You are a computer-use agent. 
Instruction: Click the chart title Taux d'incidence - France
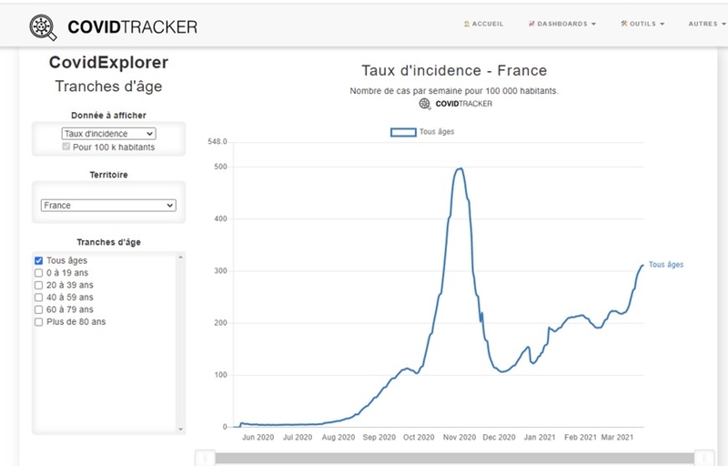[x=454, y=71]
